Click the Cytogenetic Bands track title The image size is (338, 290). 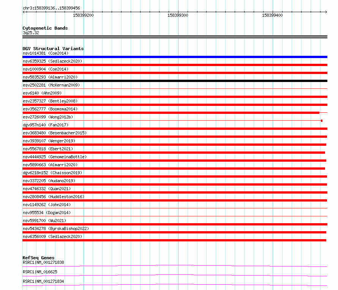click(x=45, y=28)
